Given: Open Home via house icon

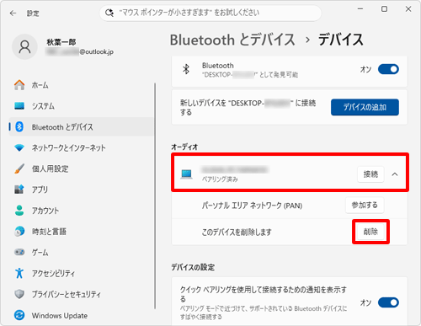Looking at the screenshot, I should tap(19, 85).
